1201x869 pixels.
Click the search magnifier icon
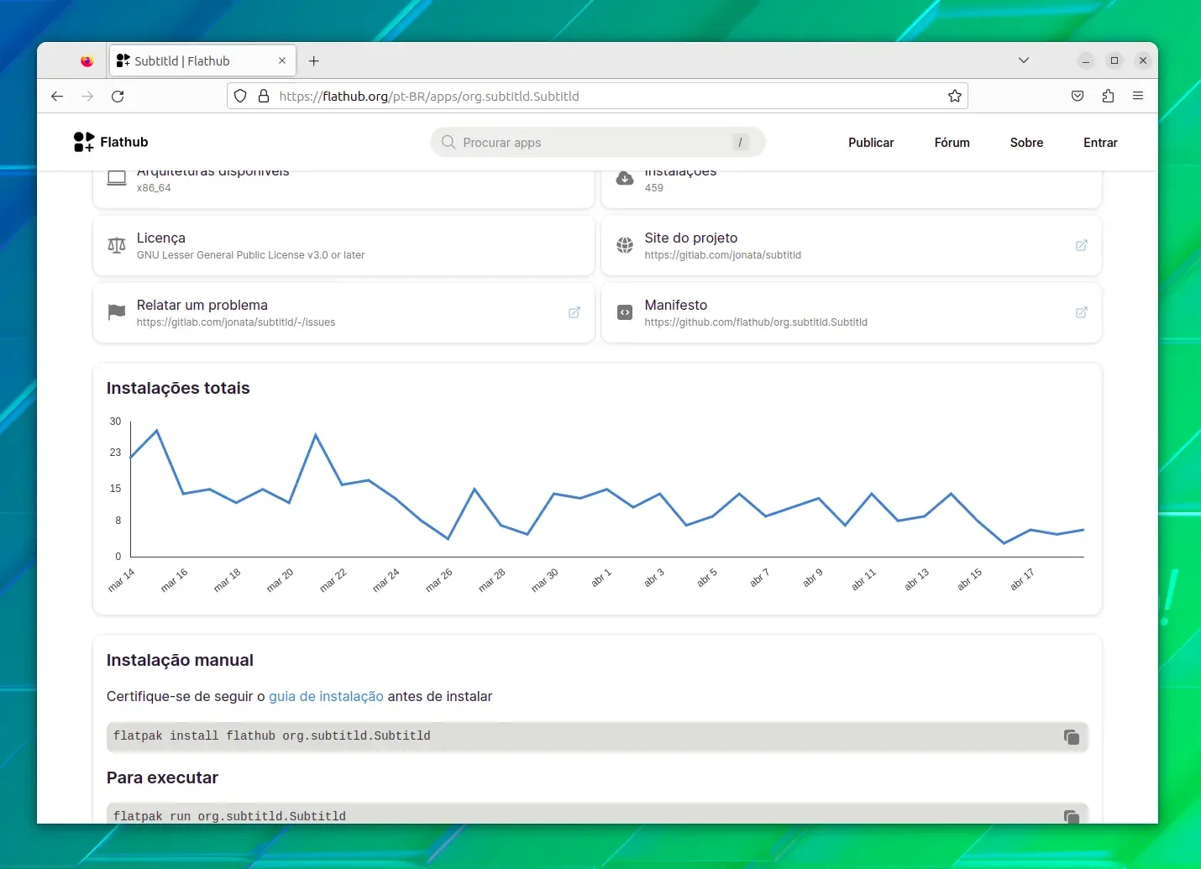[x=448, y=142]
